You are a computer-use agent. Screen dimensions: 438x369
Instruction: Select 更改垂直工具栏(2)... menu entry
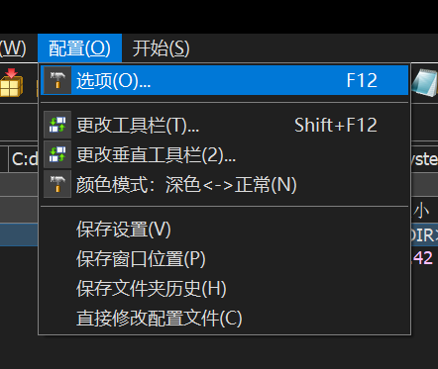coord(224,154)
